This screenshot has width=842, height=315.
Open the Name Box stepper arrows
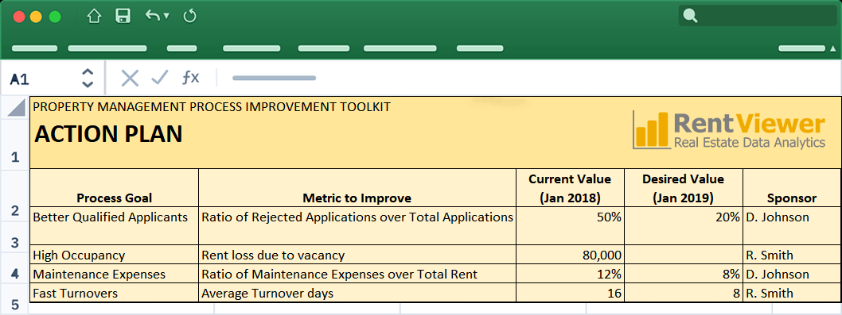pos(88,79)
